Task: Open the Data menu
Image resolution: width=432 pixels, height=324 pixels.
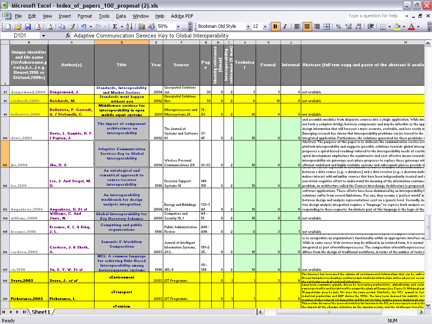Action: (121, 16)
